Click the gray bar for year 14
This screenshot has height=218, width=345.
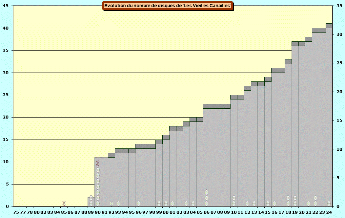261,146
